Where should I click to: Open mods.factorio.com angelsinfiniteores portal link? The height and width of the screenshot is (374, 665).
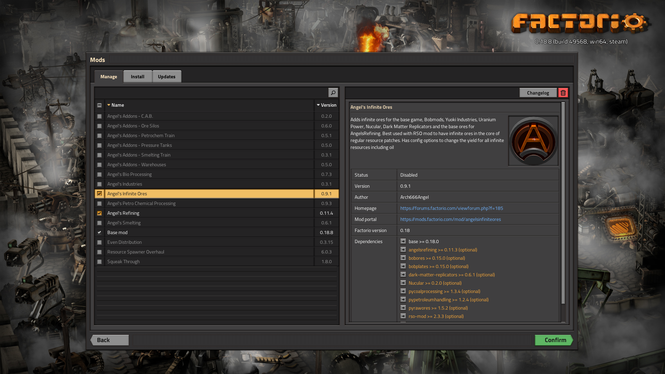tap(450, 219)
